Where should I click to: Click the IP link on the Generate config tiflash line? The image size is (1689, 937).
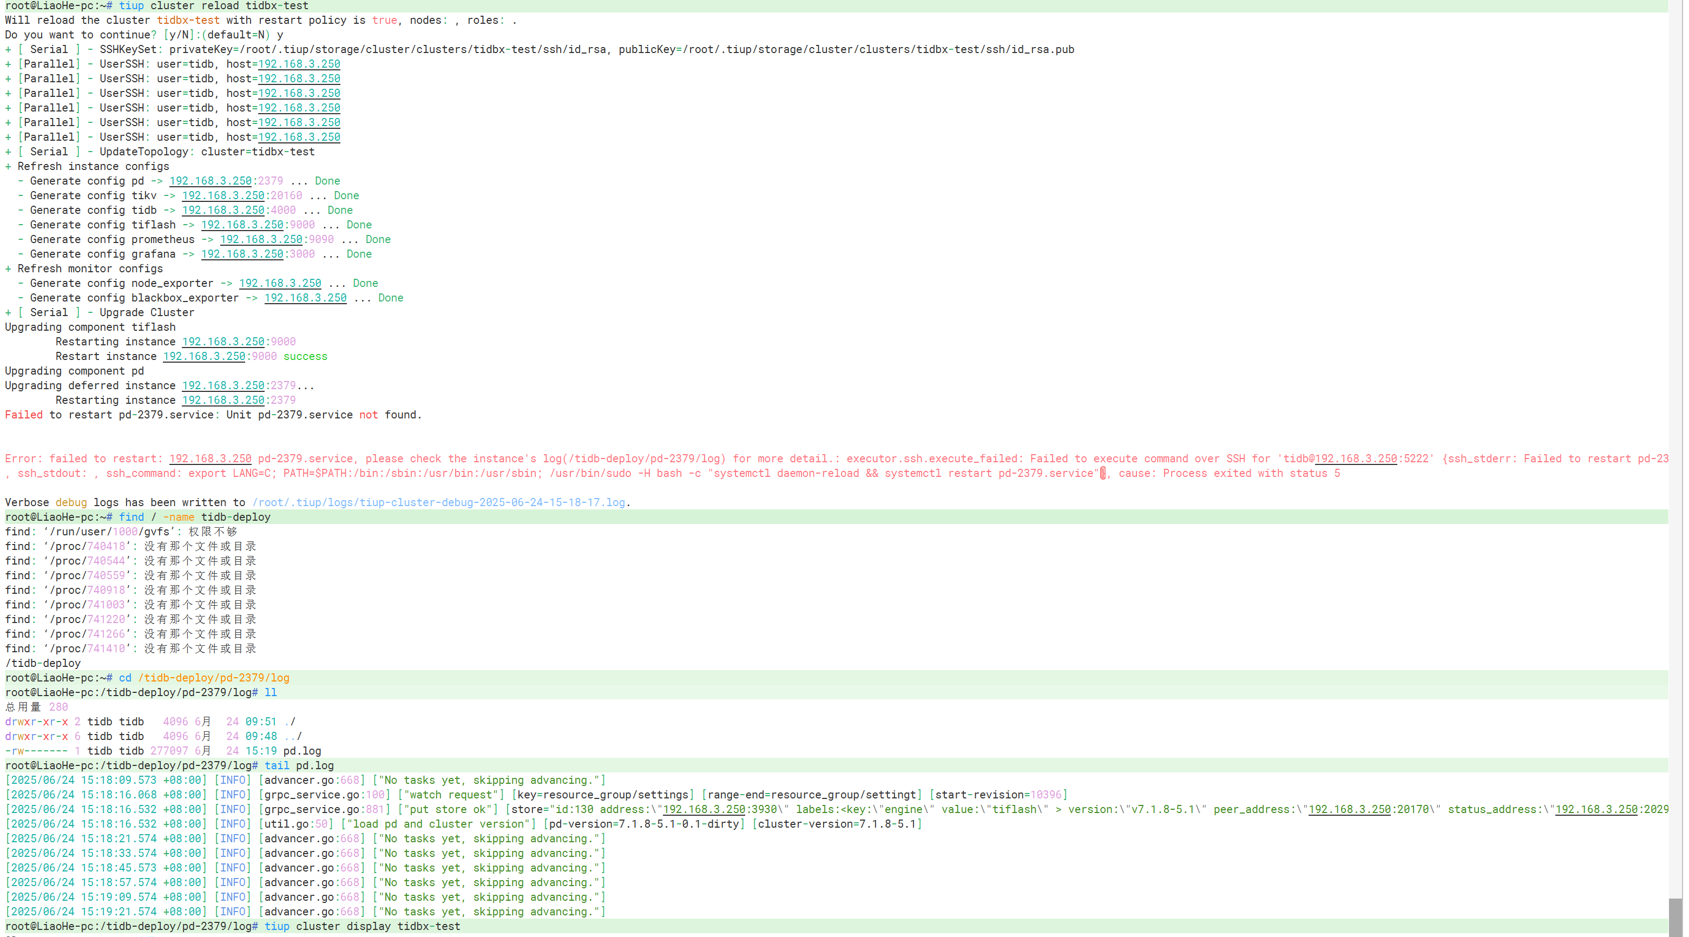point(242,225)
